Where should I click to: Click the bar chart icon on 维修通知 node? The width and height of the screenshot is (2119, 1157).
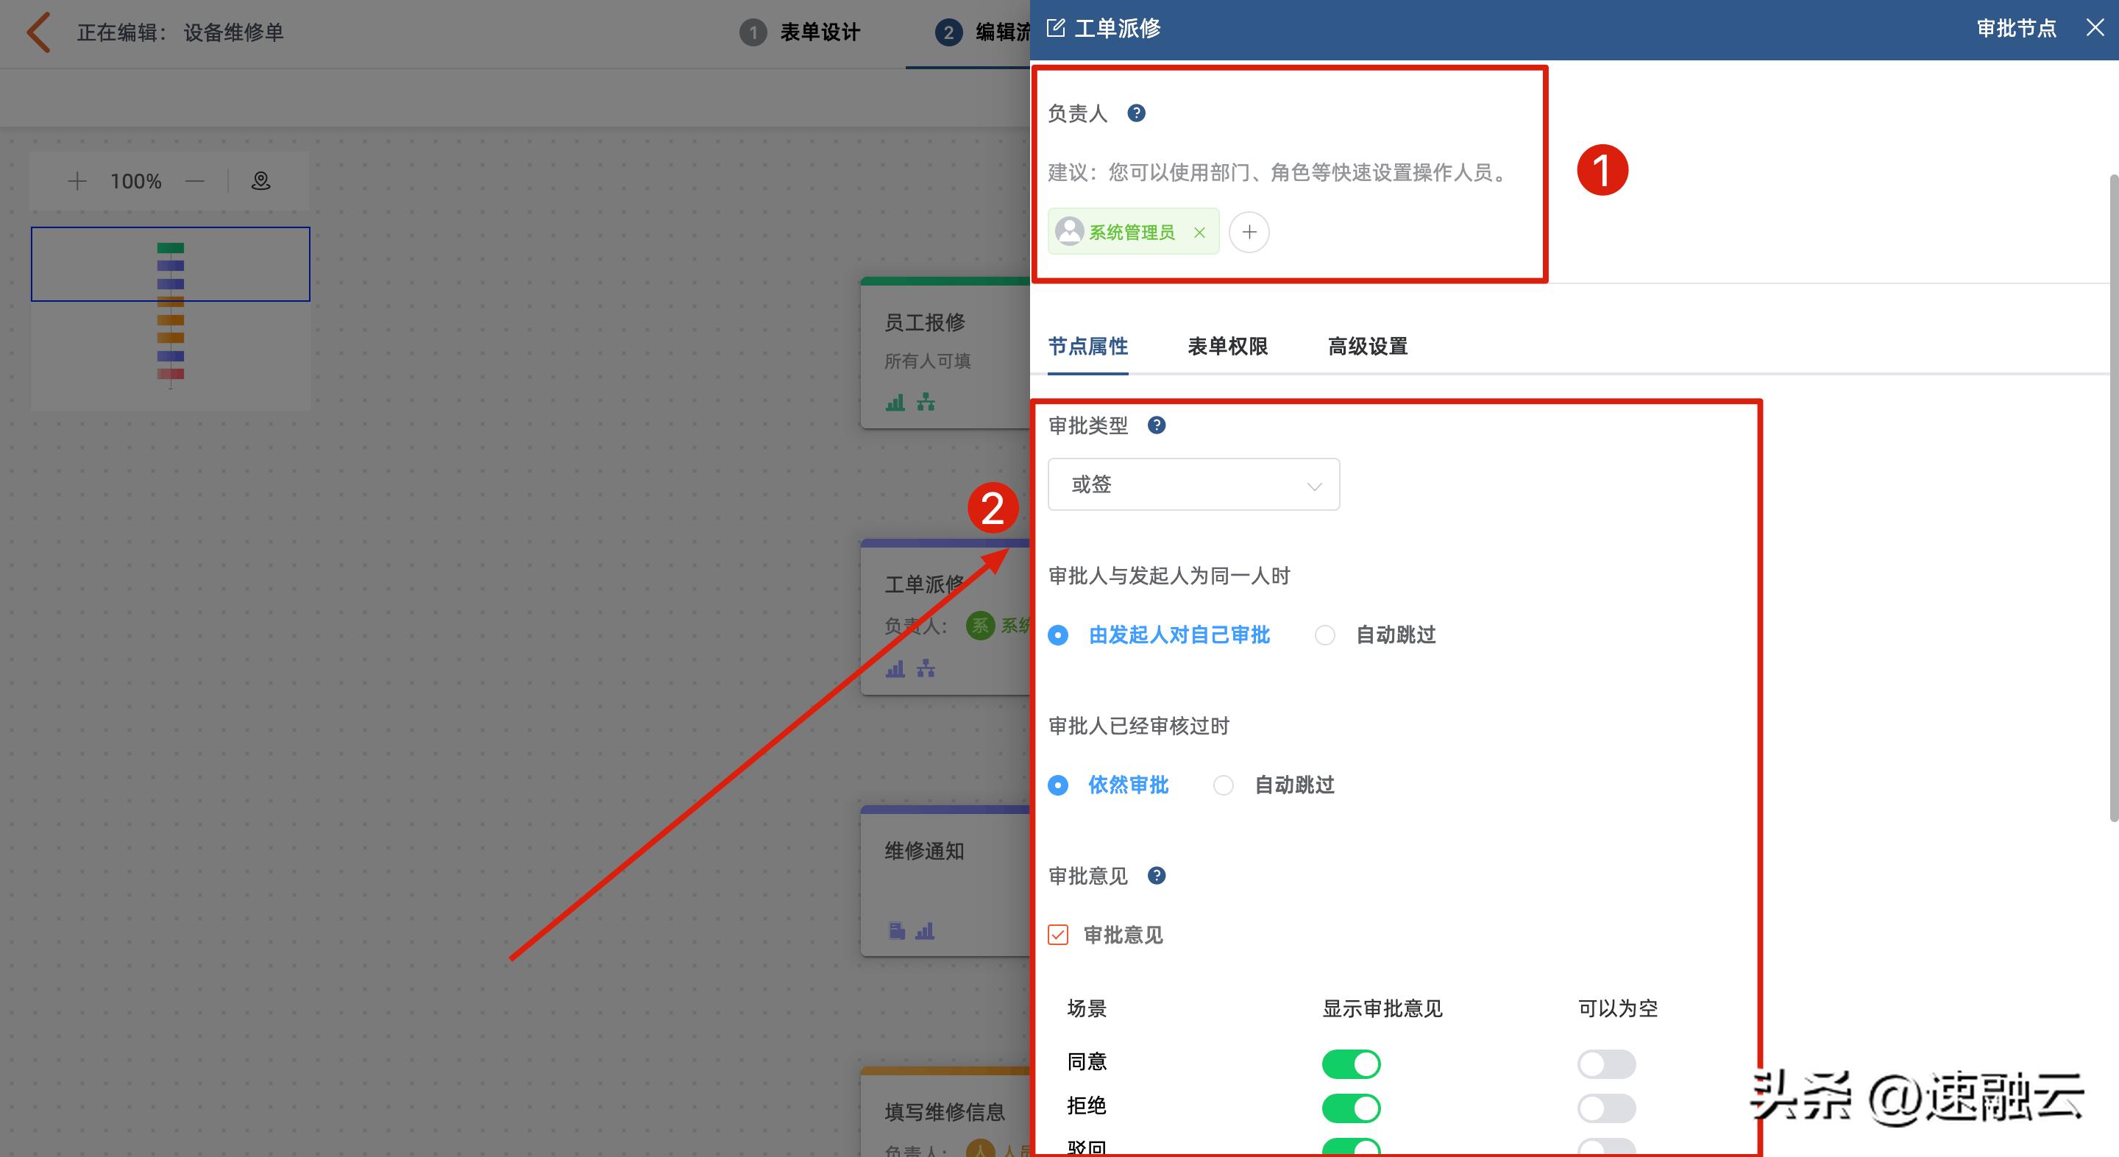(x=925, y=931)
